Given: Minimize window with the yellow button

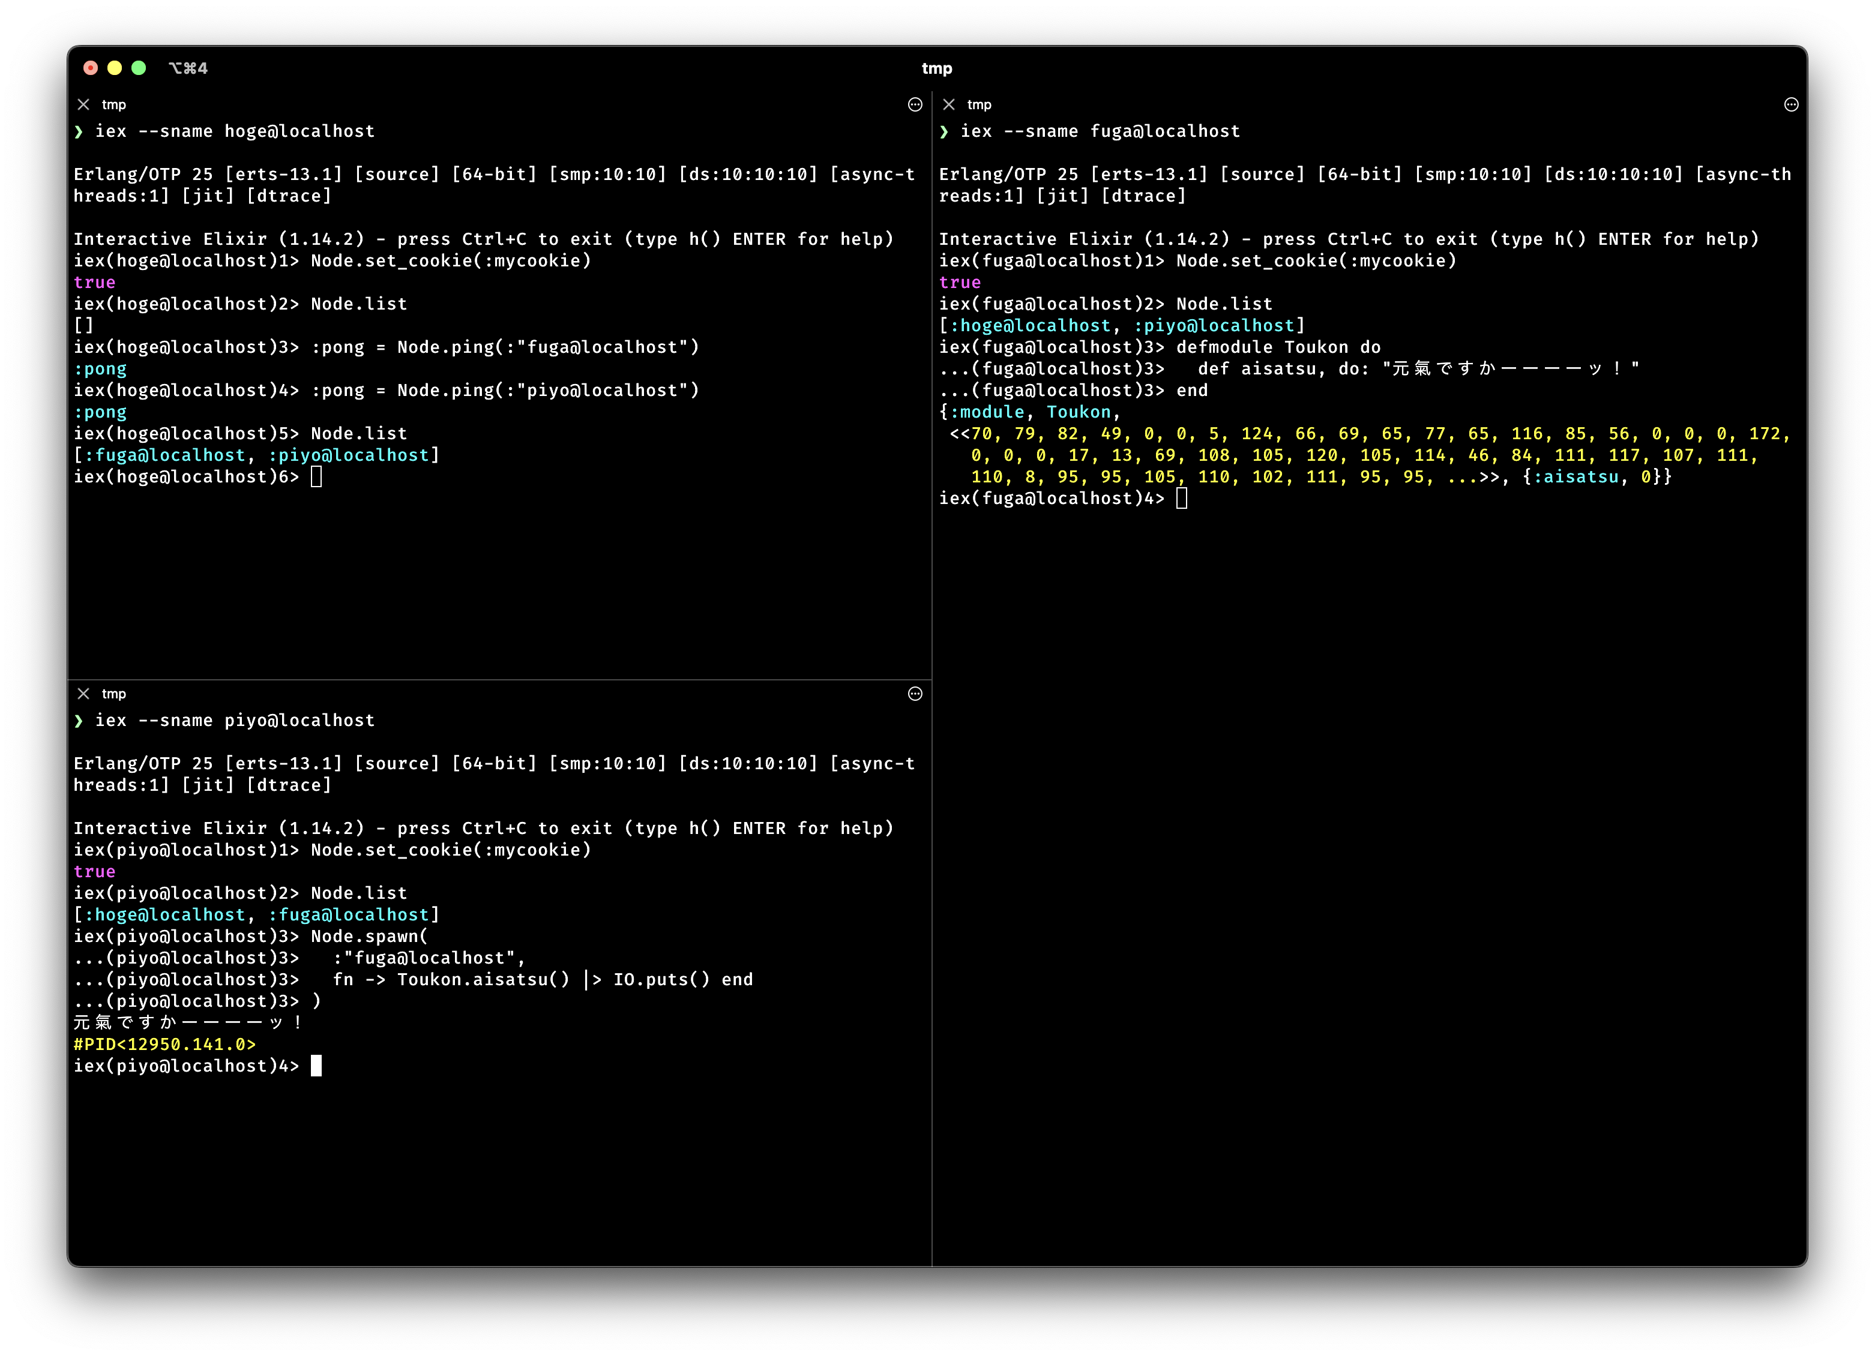Looking at the screenshot, I should [115, 68].
